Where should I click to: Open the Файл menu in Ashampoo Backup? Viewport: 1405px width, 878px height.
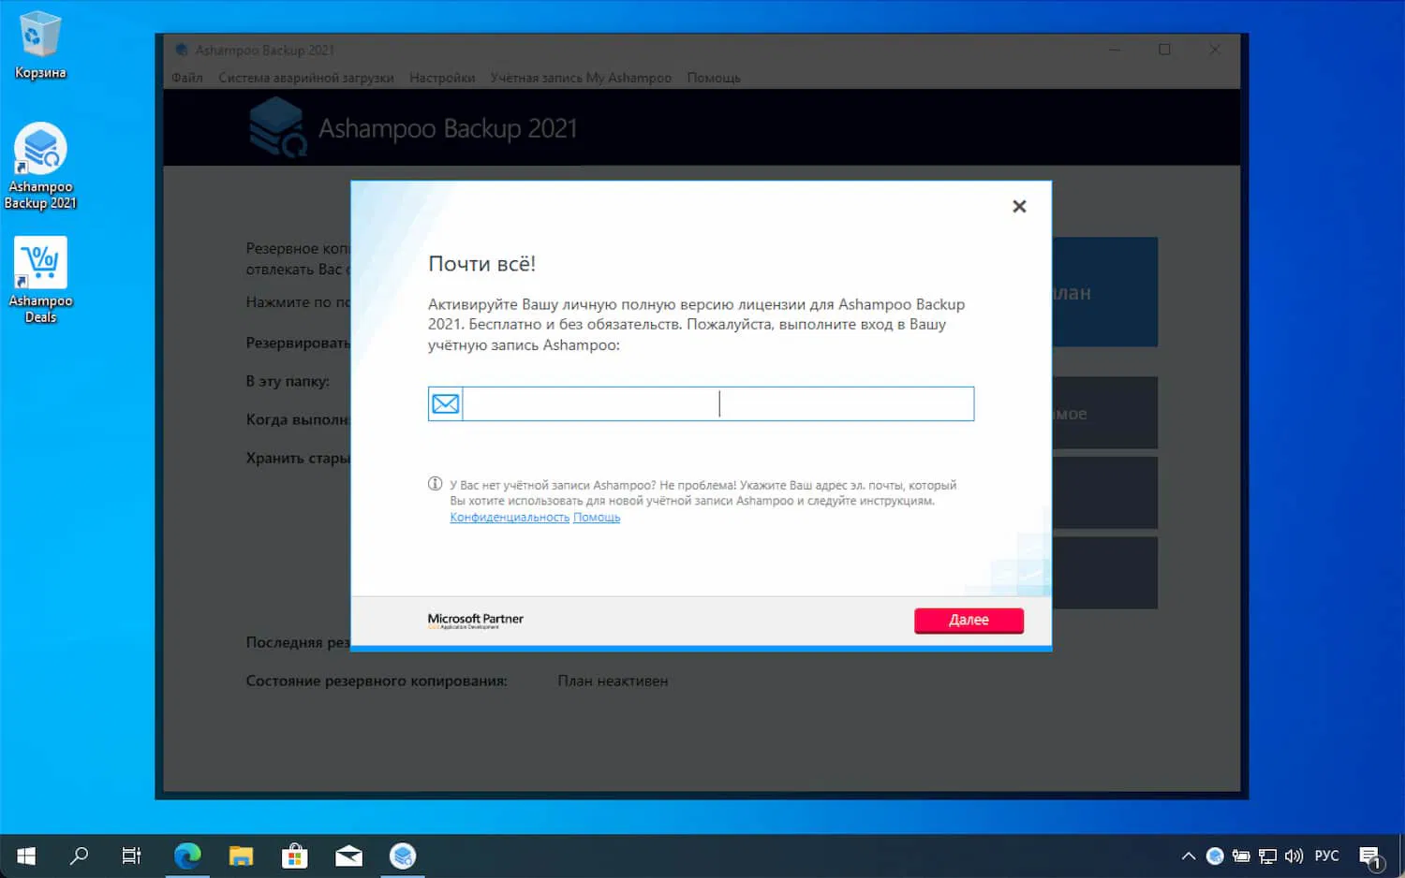click(187, 78)
